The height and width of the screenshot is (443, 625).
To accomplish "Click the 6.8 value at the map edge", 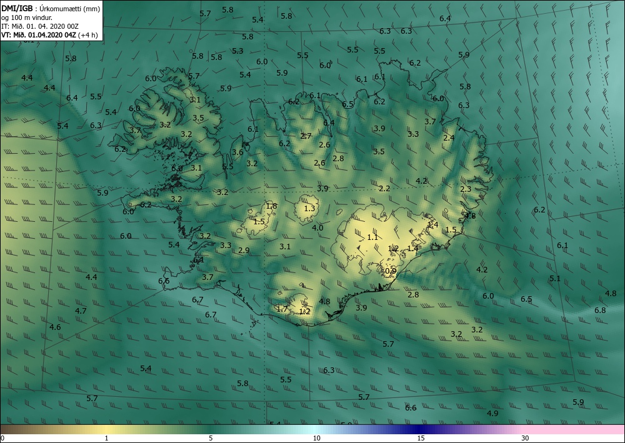I will (x=600, y=310).
